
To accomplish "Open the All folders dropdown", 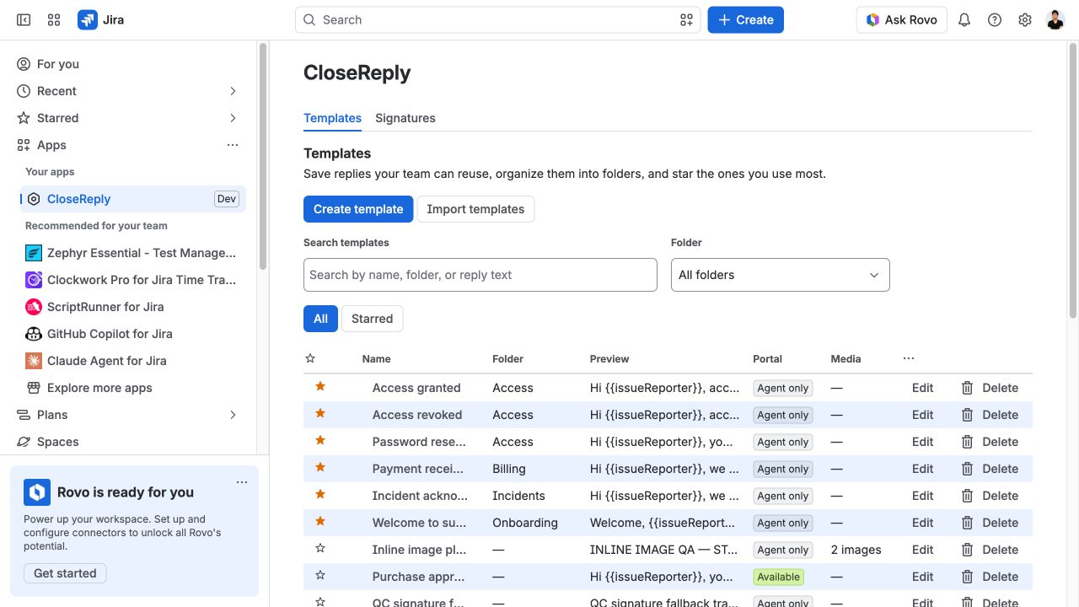I will coord(780,275).
